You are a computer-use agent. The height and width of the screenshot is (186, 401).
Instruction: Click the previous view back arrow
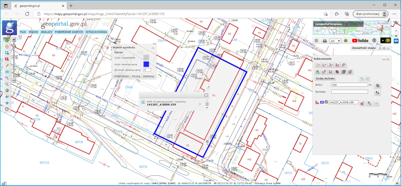pos(7,96)
